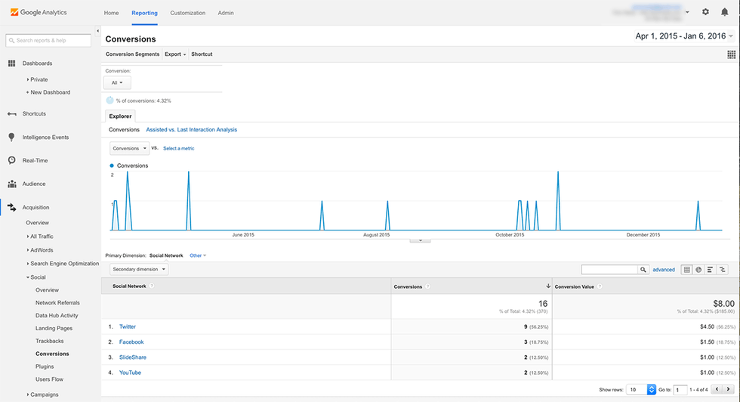The width and height of the screenshot is (740, 402).
Task: Open the Reporting tab
Action: (144, 13)
